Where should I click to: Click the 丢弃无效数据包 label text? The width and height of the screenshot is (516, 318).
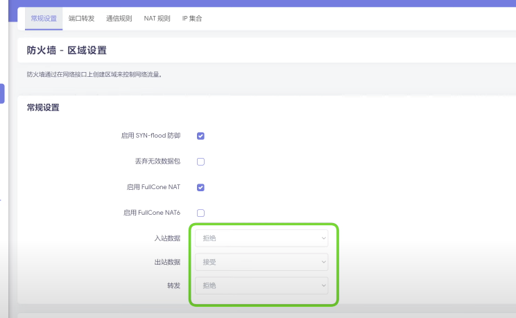pos(157,161)
